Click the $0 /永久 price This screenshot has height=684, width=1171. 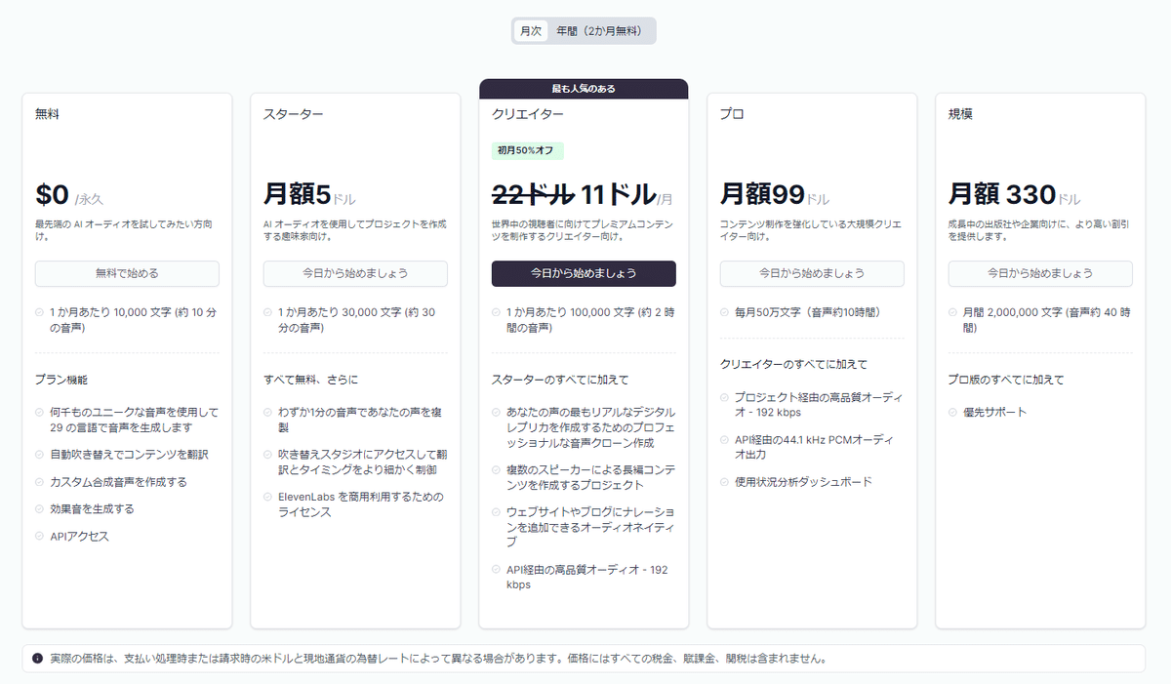[x=68, y=196]
